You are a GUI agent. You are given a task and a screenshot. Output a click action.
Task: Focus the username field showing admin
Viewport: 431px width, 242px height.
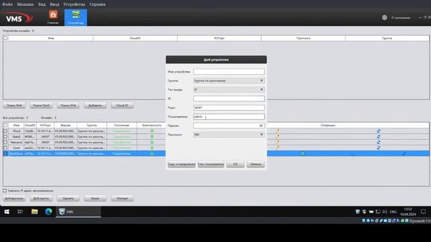pyautogui.click(x=229, y=116)
